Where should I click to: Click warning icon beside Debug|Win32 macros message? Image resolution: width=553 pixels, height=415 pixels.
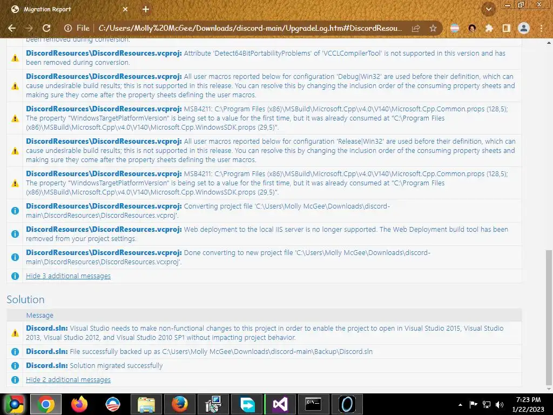click(x=15, y=86)
